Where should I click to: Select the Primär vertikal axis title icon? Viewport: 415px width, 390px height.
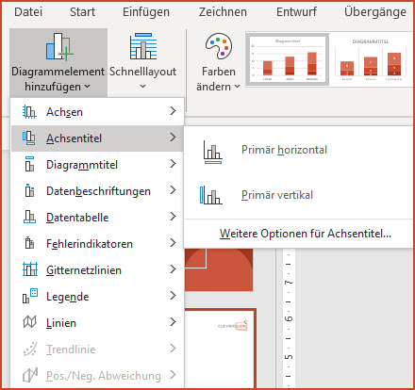211,195
